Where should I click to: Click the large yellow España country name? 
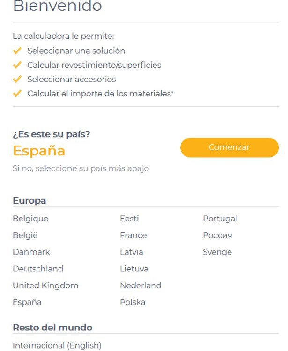tap(39, 151)
